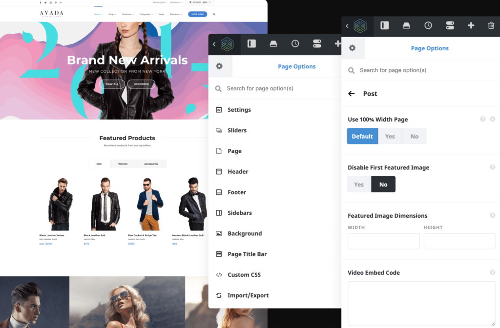500x328 pixels.
Task: Click the Instagram icon in the site top bar
Action: [x=50, y=2]
